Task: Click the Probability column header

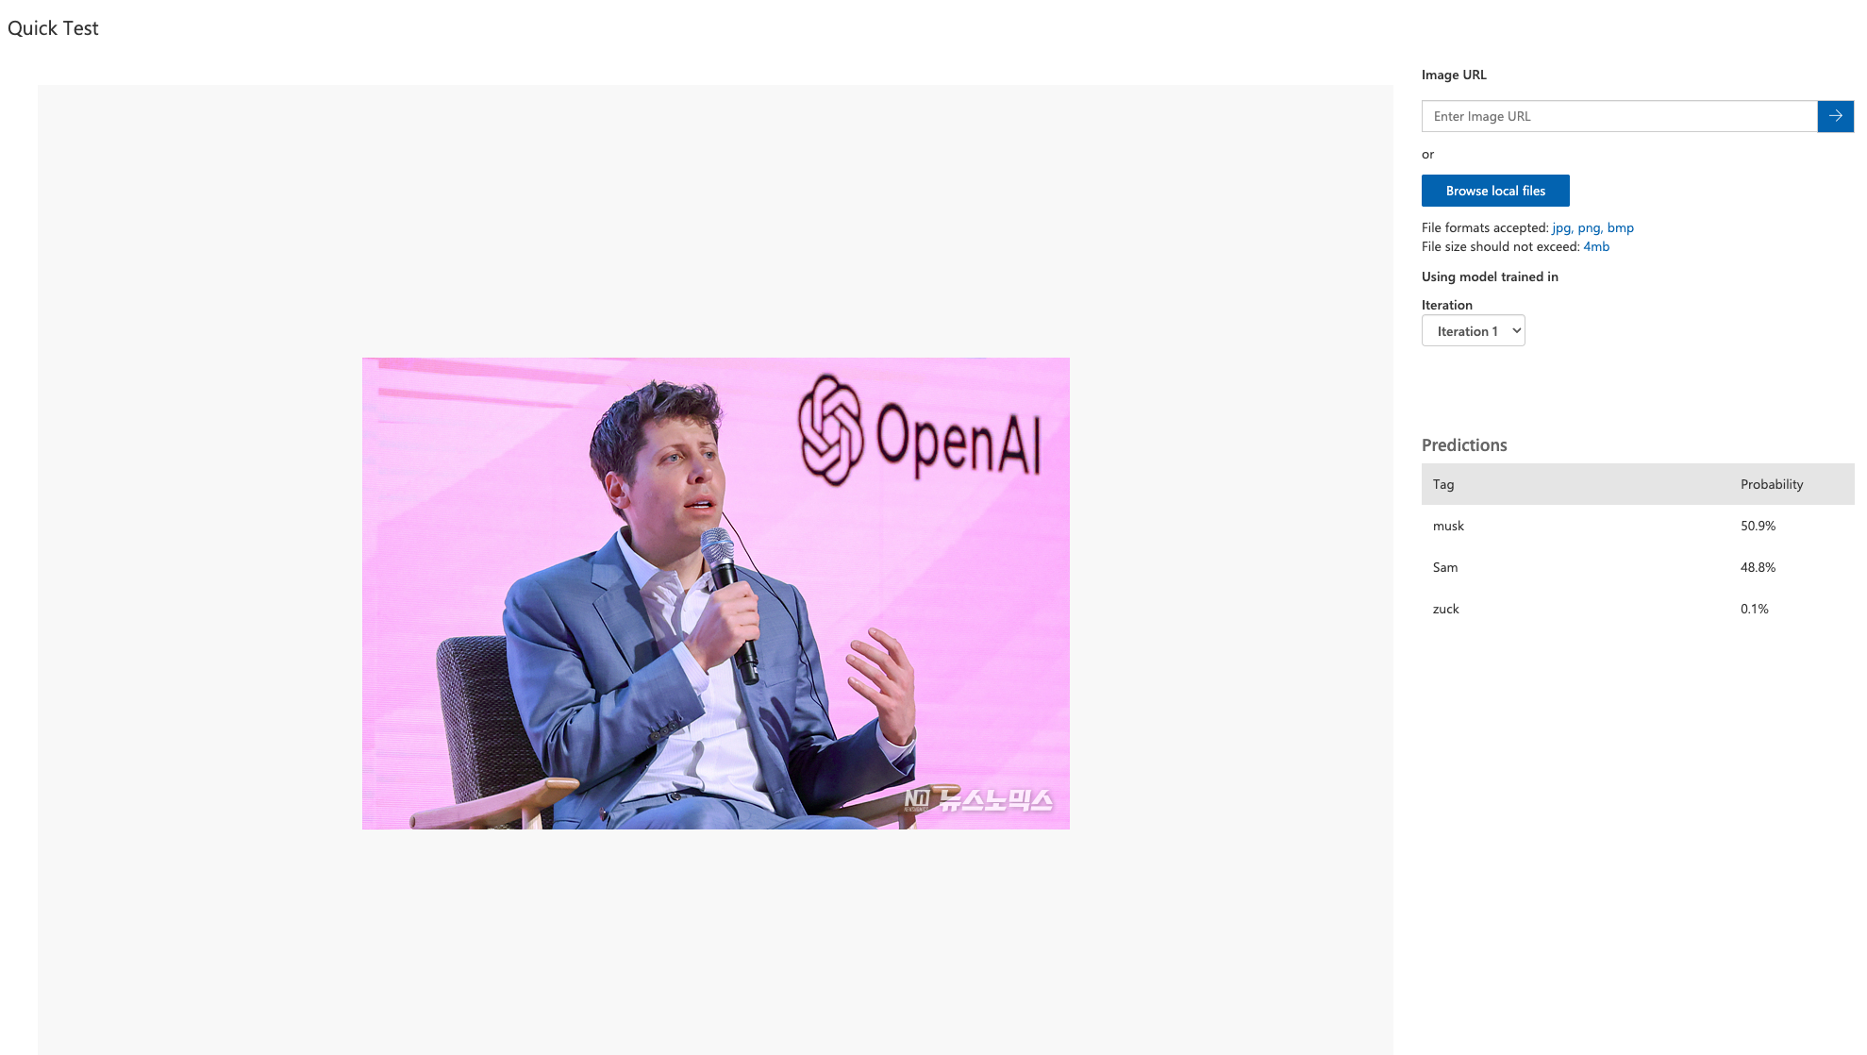Action: tap(1771, 484)
